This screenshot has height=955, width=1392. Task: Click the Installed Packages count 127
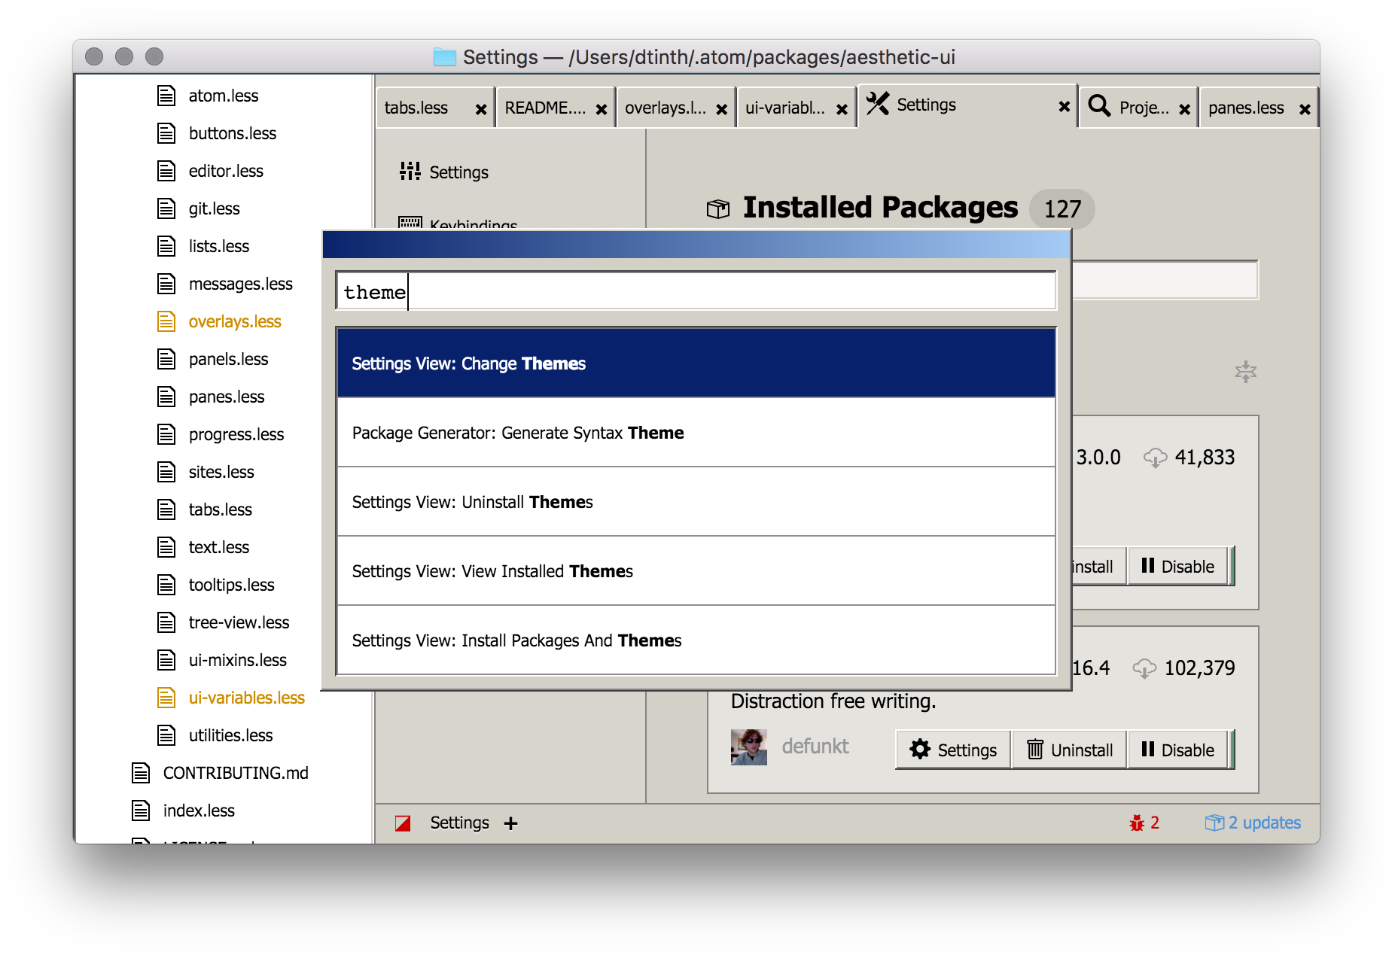tap(1062, 208)
